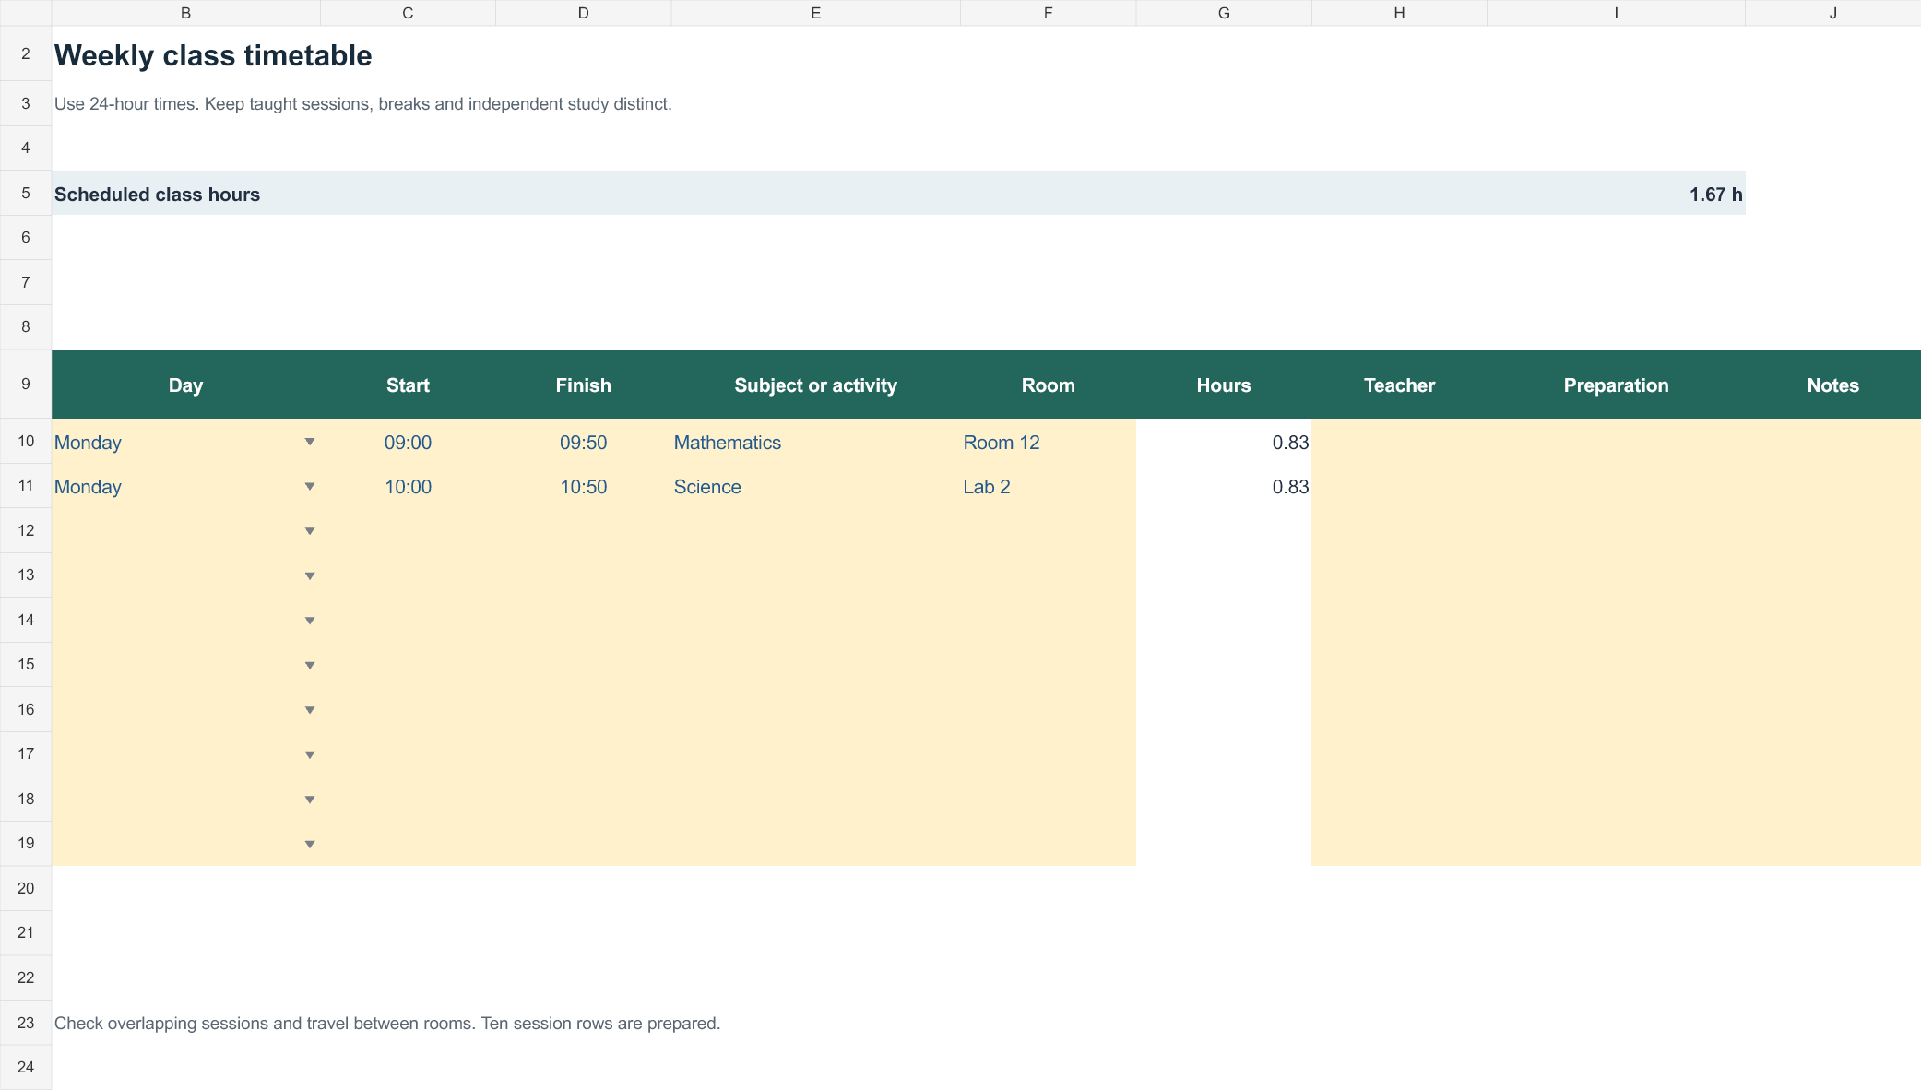Click the Teacher column heading

(1399, 385)
